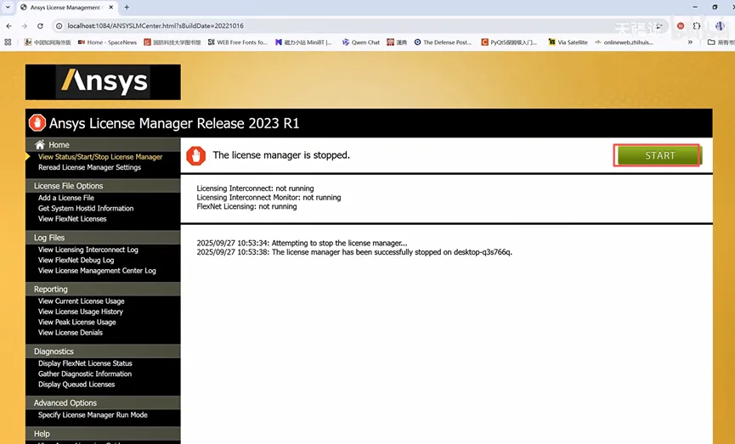Screen dimensions: 735x444
Task: Open View Current License Usage
Action: (x=81, y=301)
